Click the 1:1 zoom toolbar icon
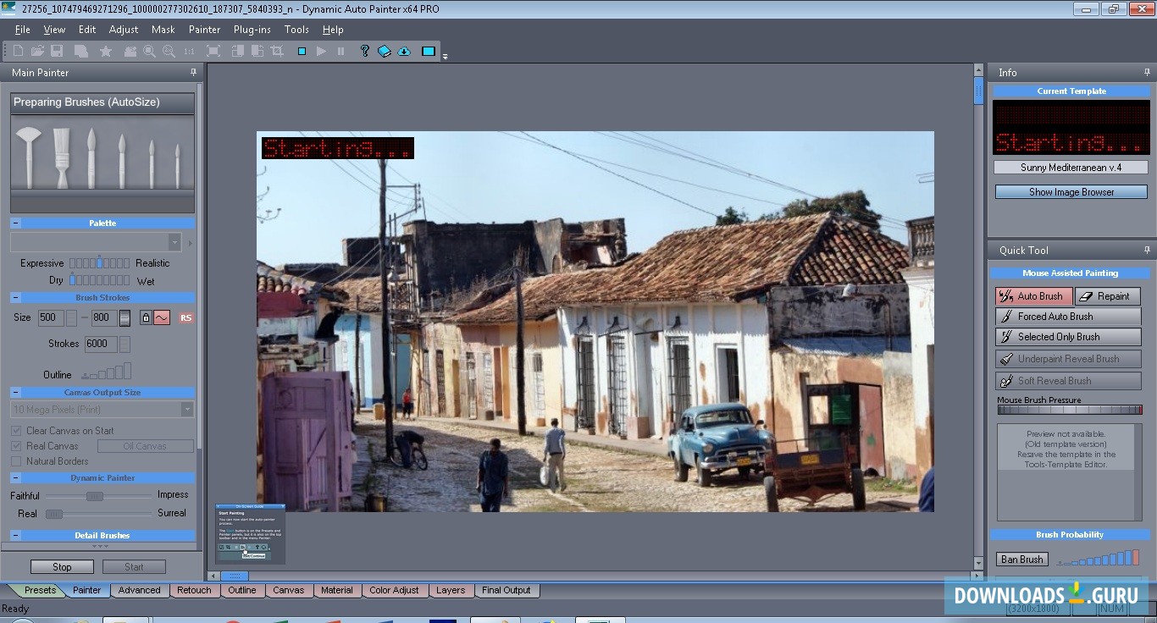The image size is (1157, 623). 188,51
